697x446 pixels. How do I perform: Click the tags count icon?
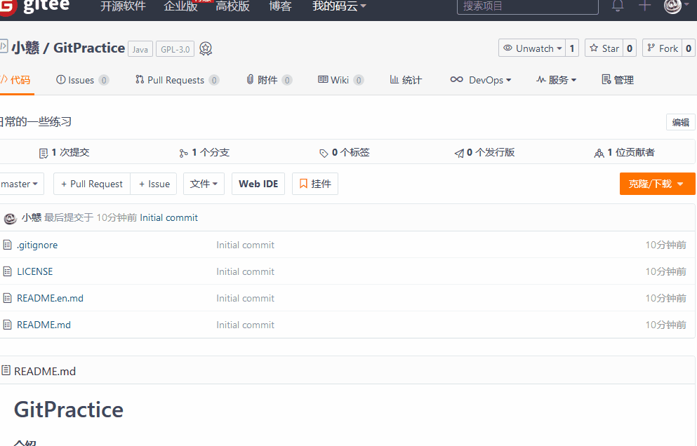[324, 154]
